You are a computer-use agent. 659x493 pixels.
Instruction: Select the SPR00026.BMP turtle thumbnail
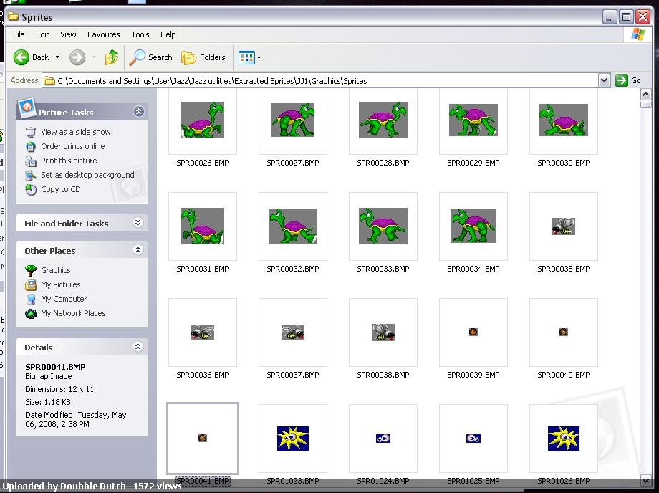tap(203, 120)
